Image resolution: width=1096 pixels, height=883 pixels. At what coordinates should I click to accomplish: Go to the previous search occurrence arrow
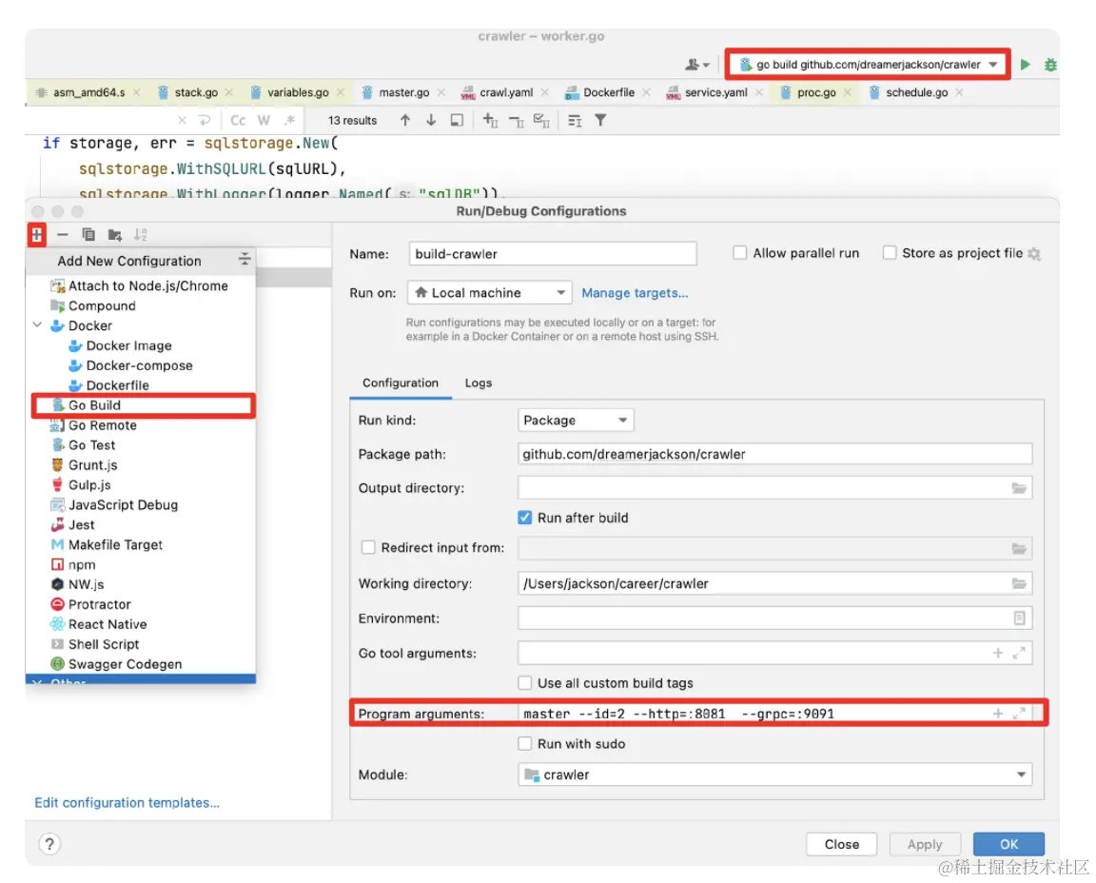pos(405,120)
